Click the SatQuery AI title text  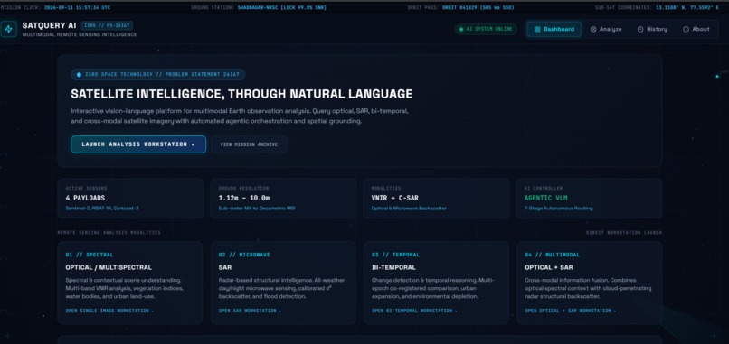coord(49,25)
